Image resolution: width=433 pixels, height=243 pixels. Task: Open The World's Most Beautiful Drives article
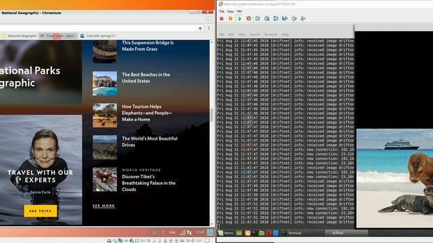click(x=150, y=142)
